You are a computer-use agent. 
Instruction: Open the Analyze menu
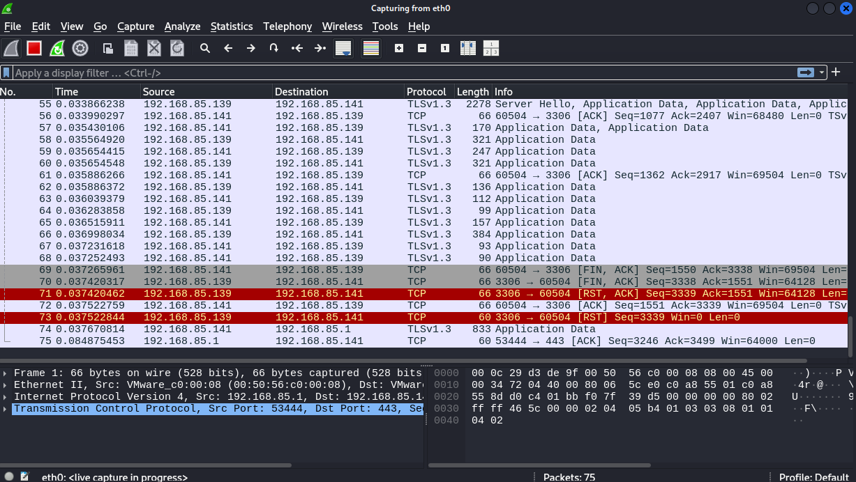182,26
